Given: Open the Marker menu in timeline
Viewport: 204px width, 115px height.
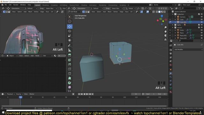Looking at the screenshot, I should click(x=32, y=94).
